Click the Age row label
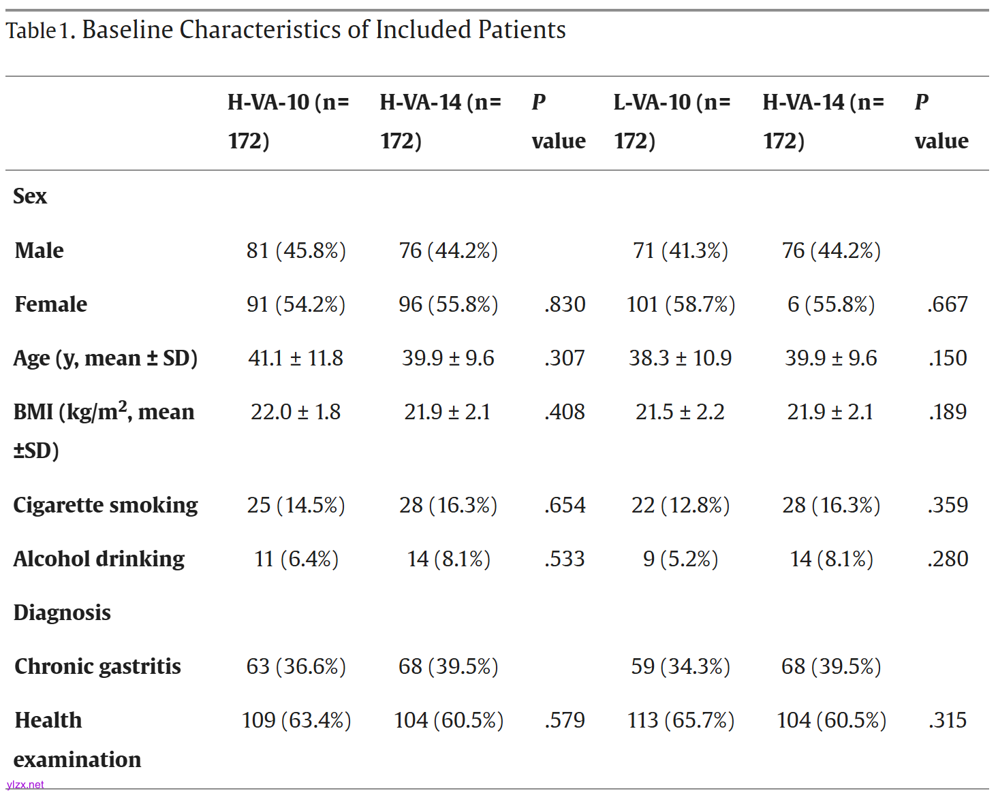 tap(106, 358)
